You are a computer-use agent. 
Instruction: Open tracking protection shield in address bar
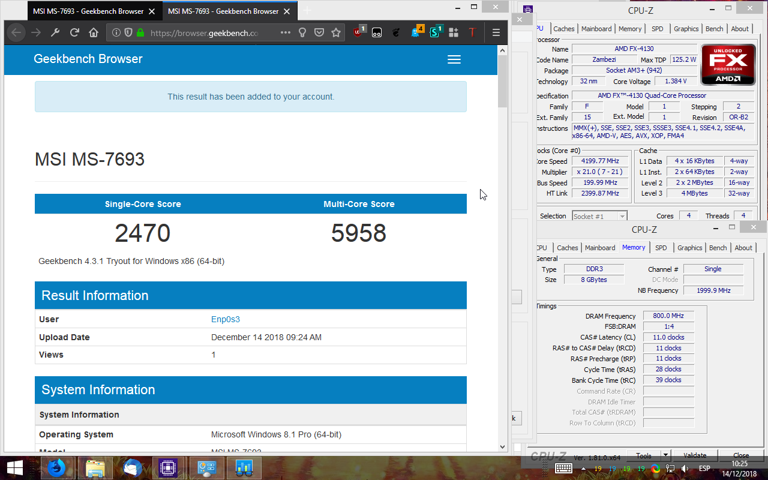pyautogui.click(x=128, y=32)
